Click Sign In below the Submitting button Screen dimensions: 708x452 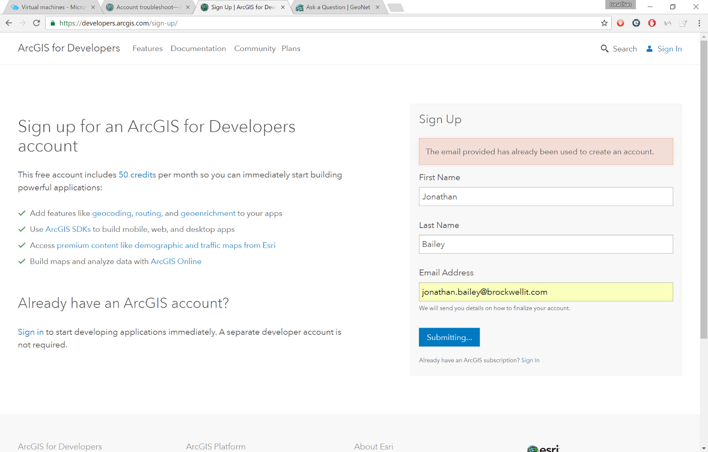click(530, 360)
